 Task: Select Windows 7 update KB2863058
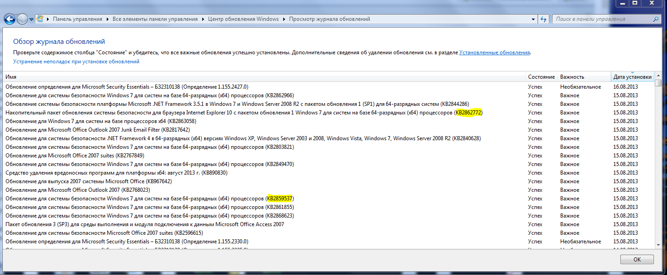(x=329, y=121)
